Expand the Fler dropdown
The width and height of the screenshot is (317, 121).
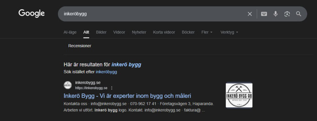pos(207,32)
